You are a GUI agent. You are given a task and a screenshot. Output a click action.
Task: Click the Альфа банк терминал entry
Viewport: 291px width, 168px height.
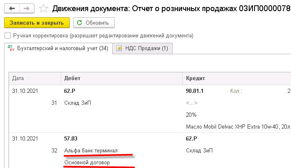[91, 151]
